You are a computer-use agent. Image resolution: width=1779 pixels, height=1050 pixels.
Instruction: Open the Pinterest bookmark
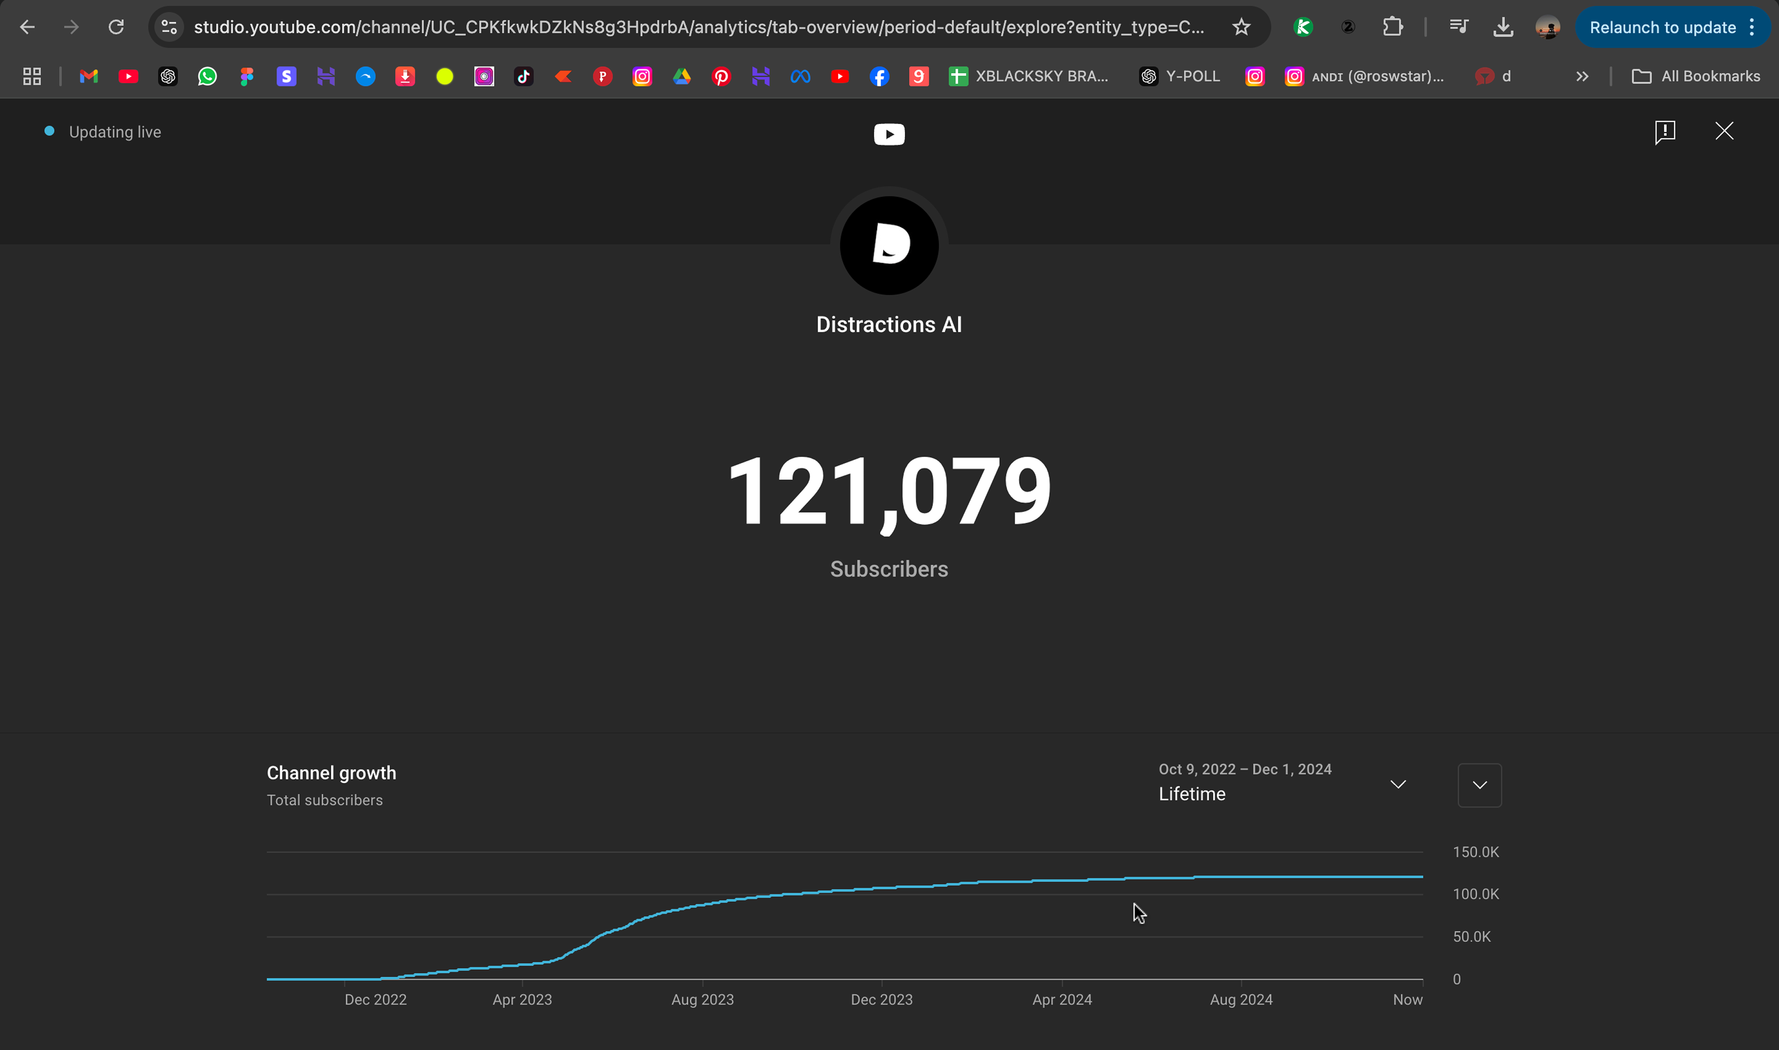[x=722, y=77]
